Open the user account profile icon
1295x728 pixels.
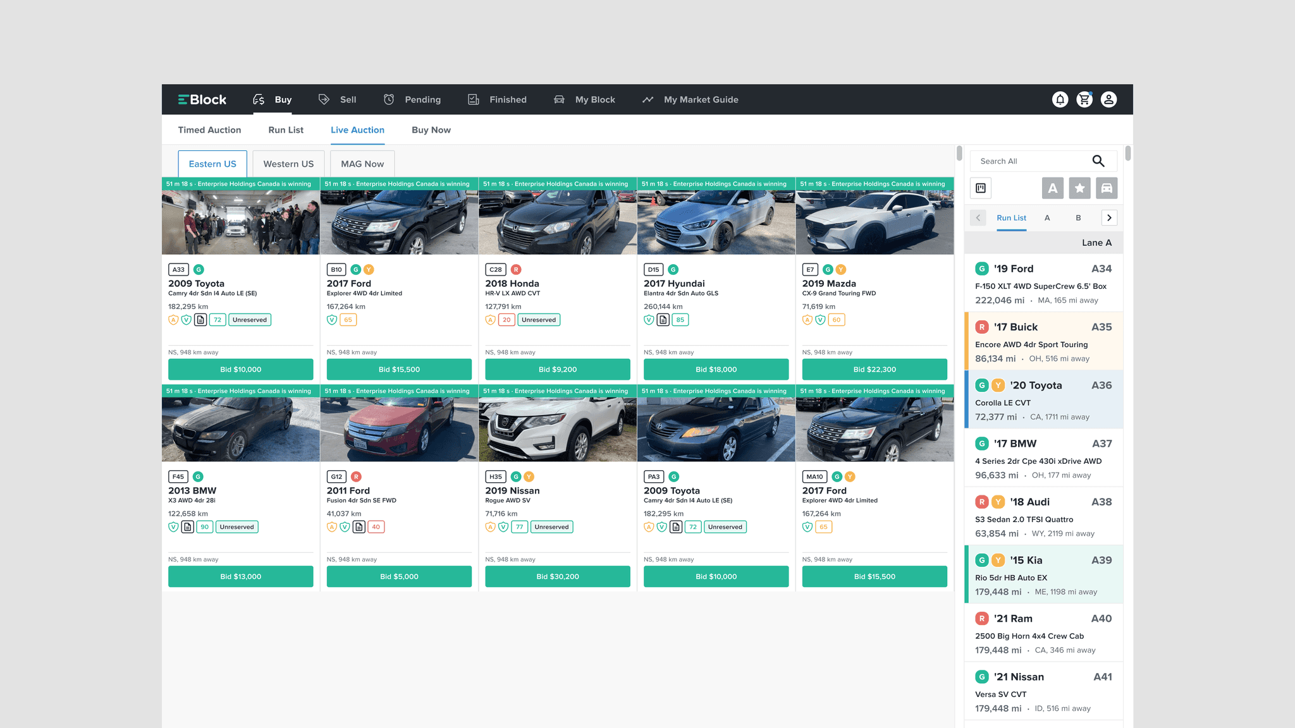(x=1108, y=100)
